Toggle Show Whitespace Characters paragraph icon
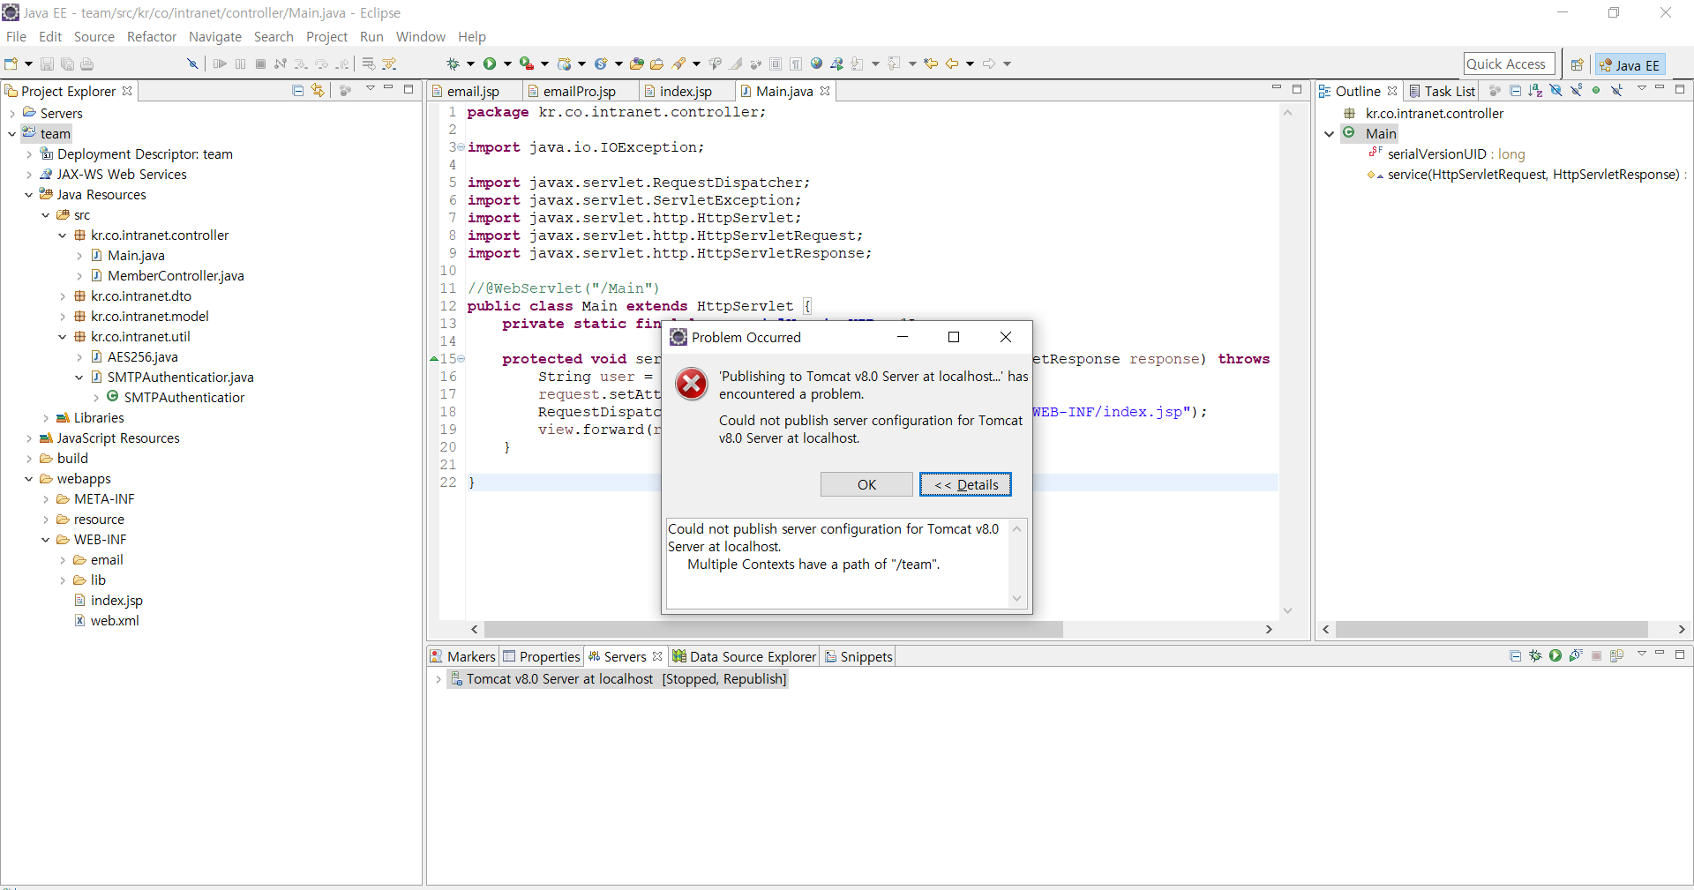This screenshot has height=890, width=1694. click(x=796, y=64)
